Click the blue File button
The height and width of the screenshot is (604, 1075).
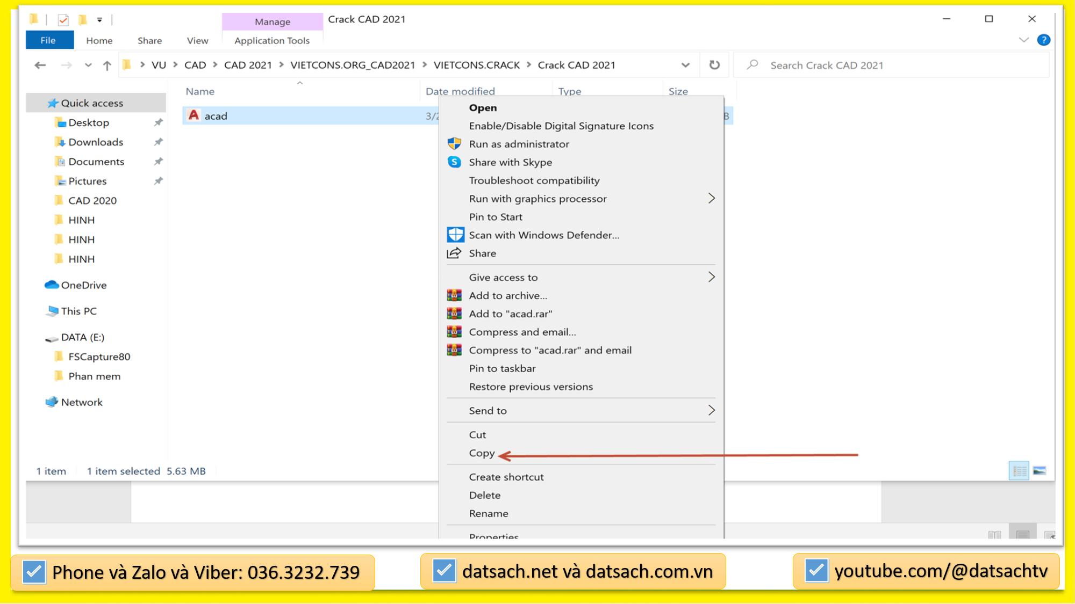(x=48, y=40)
